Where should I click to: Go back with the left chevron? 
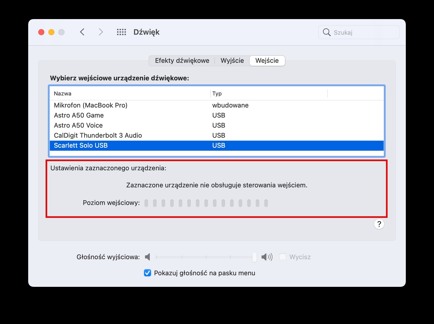[82, 32]
